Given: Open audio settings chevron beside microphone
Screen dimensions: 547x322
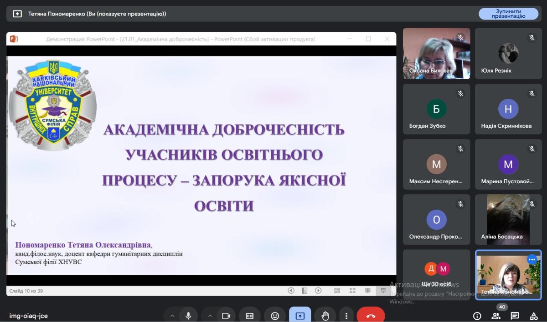Looking at the screenshot, I should pyautogui.click(x=172, y=316).
